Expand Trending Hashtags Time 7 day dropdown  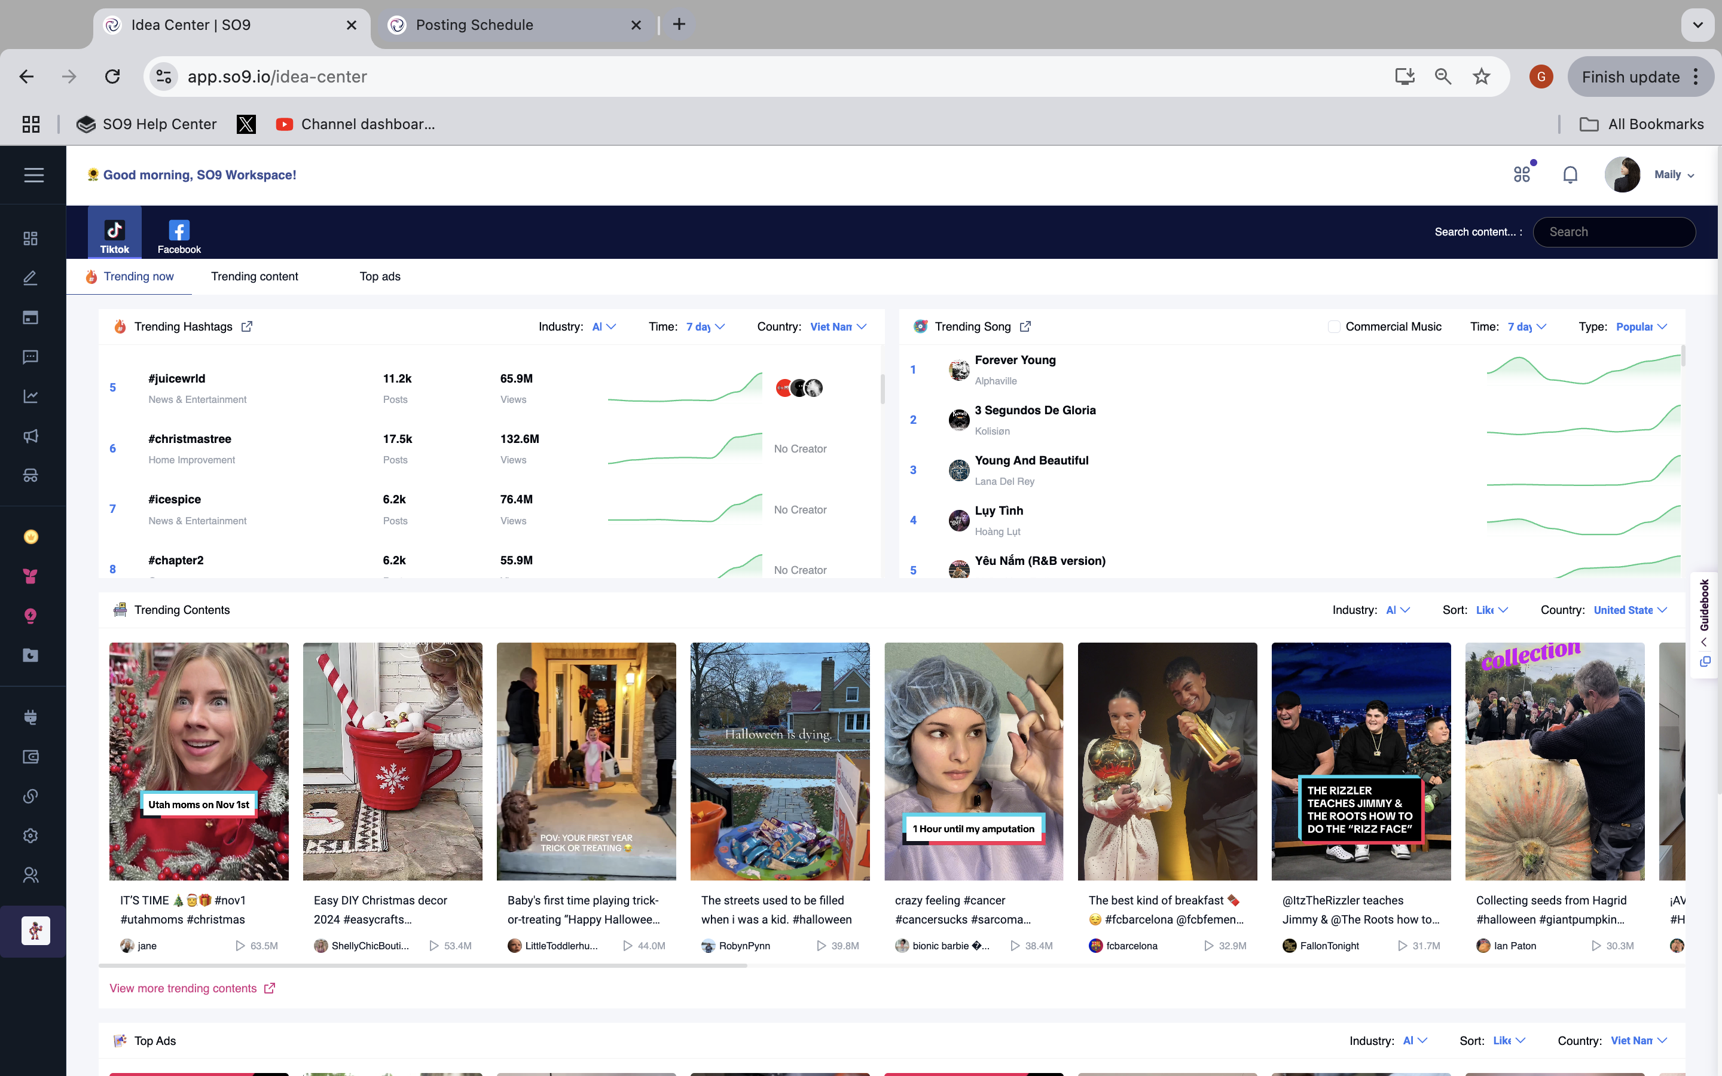coord(705,326)
